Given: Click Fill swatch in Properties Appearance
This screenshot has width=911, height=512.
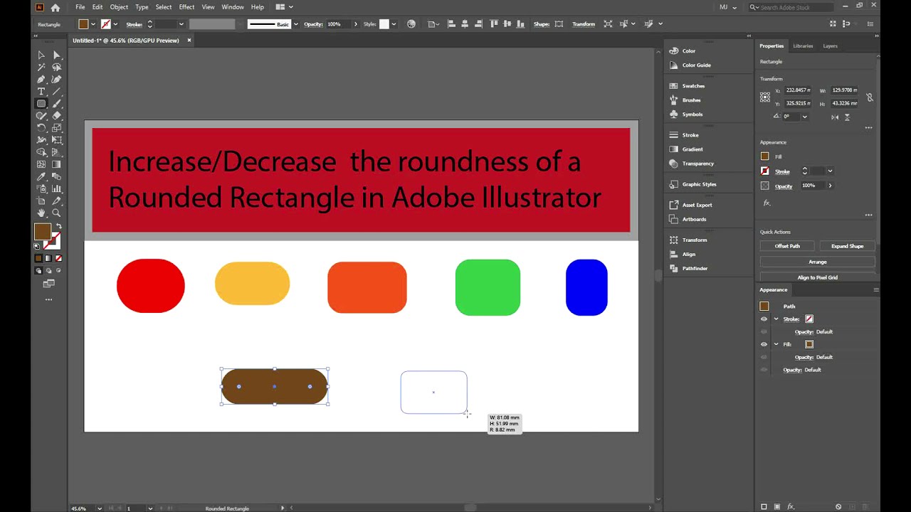Looking at the screenshot, I should click(765, 156).
